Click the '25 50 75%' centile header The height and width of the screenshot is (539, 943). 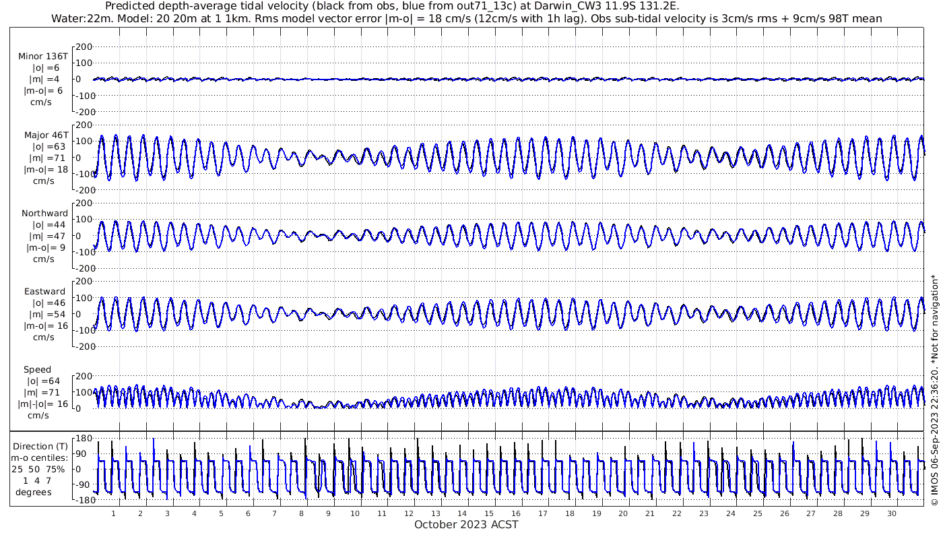click(38, 469)
